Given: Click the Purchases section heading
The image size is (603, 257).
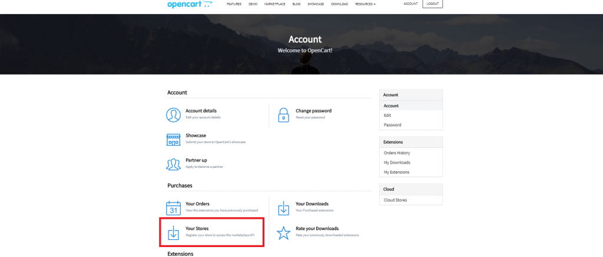Looking at the screenshot, I should (180, 185).
